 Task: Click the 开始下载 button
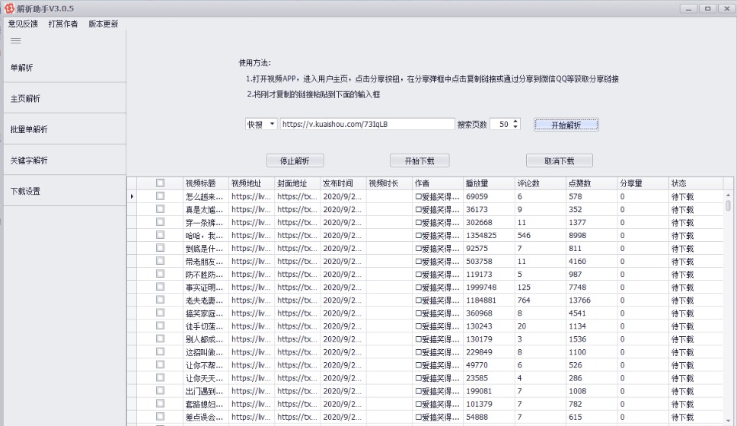tap(420, 161)
